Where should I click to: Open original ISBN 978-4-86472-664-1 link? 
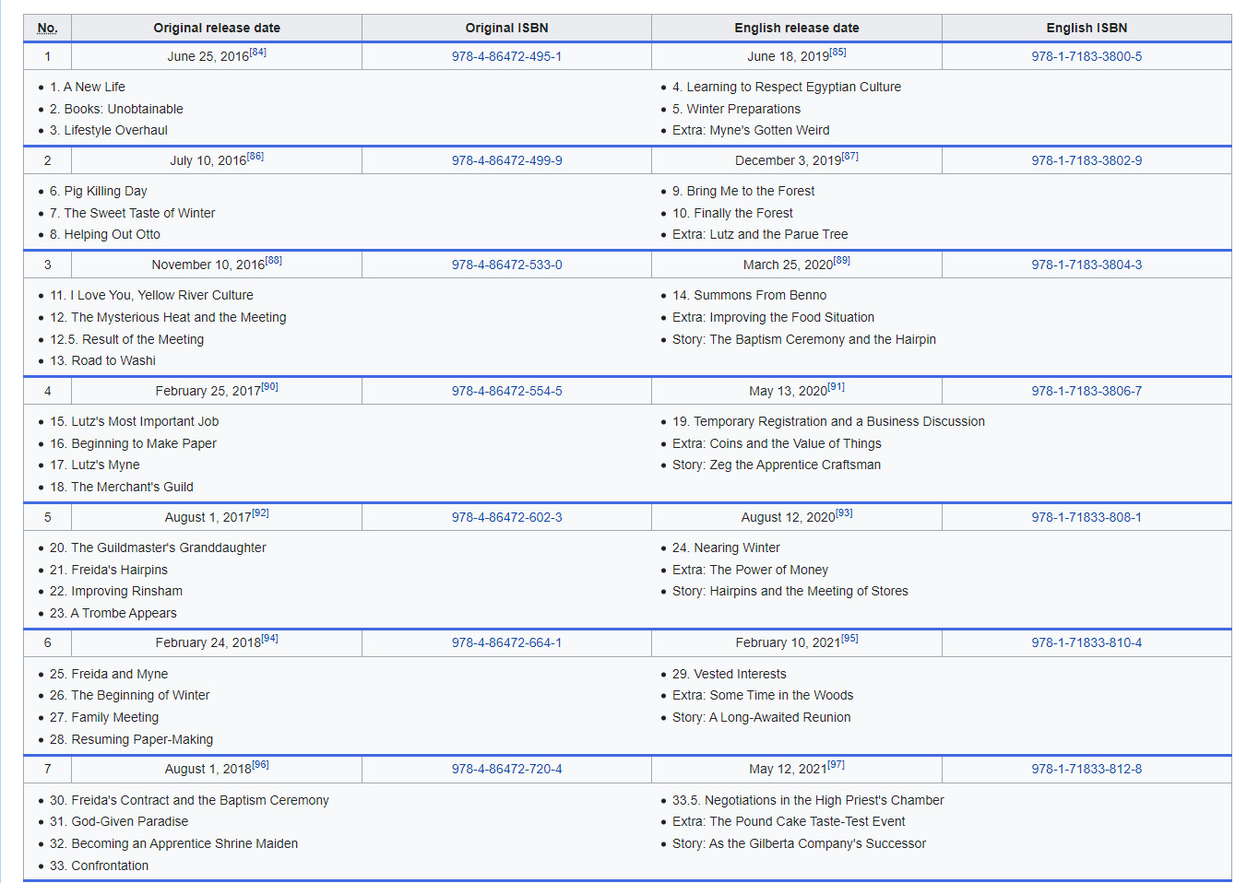click(x=506, y=642)
